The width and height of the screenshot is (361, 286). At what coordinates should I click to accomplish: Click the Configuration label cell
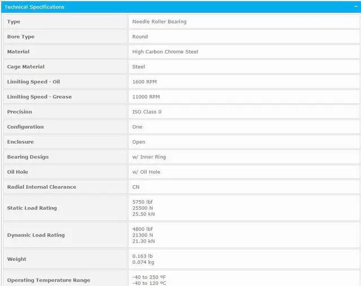25,127
